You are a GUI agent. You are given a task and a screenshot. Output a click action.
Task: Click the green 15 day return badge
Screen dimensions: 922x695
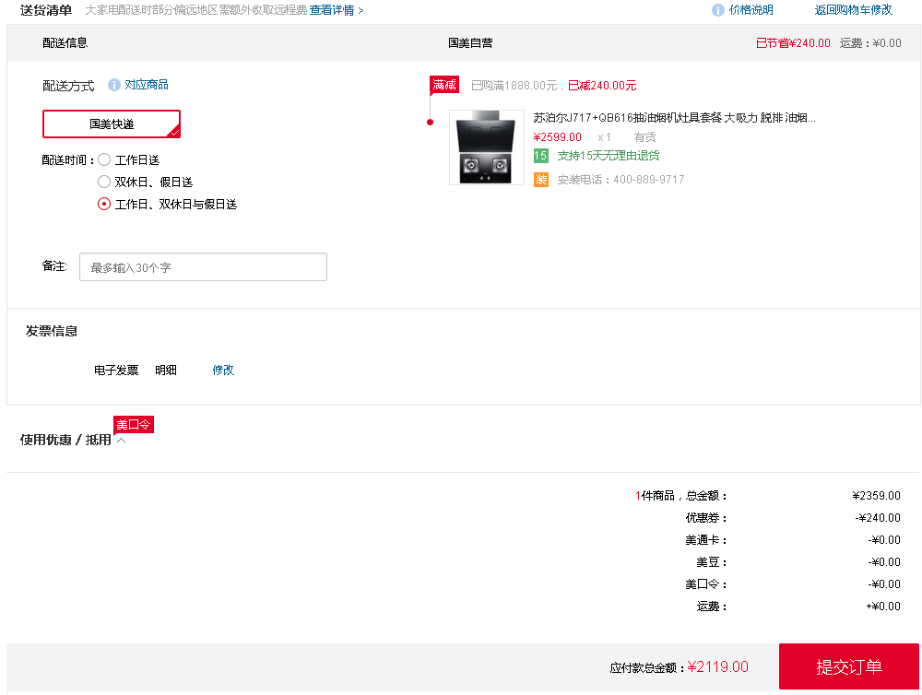[540, 156]
